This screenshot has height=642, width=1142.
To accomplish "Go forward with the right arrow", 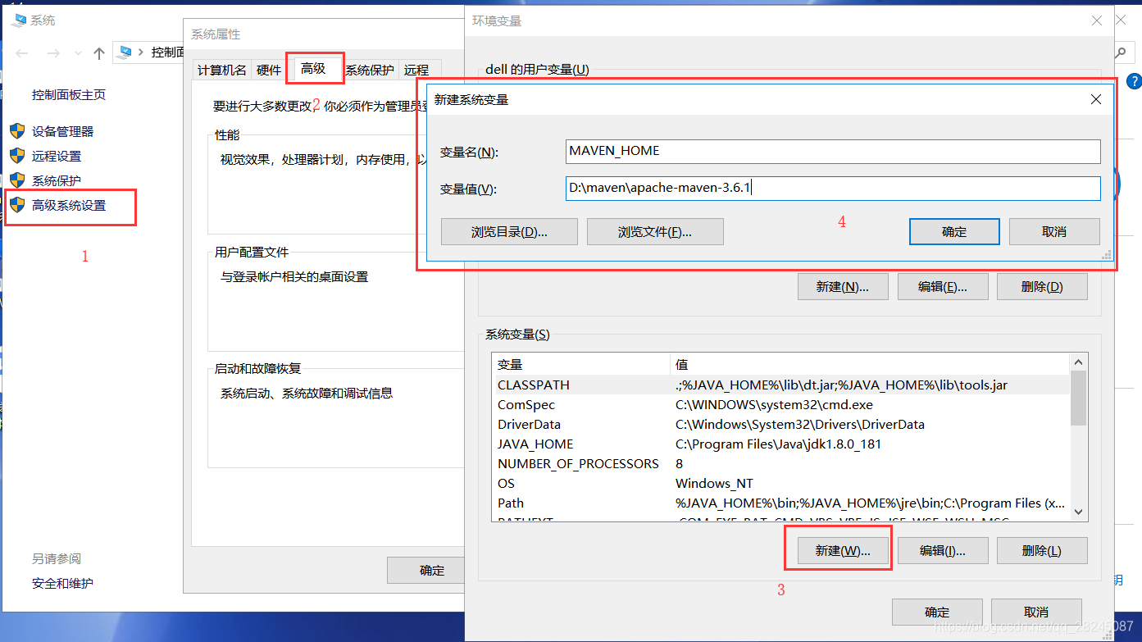I will (x=53, y=53).
